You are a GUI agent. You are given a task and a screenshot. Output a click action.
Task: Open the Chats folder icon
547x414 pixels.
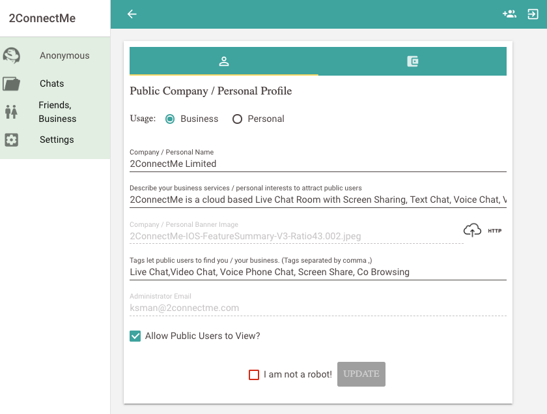tap(12, 84)
